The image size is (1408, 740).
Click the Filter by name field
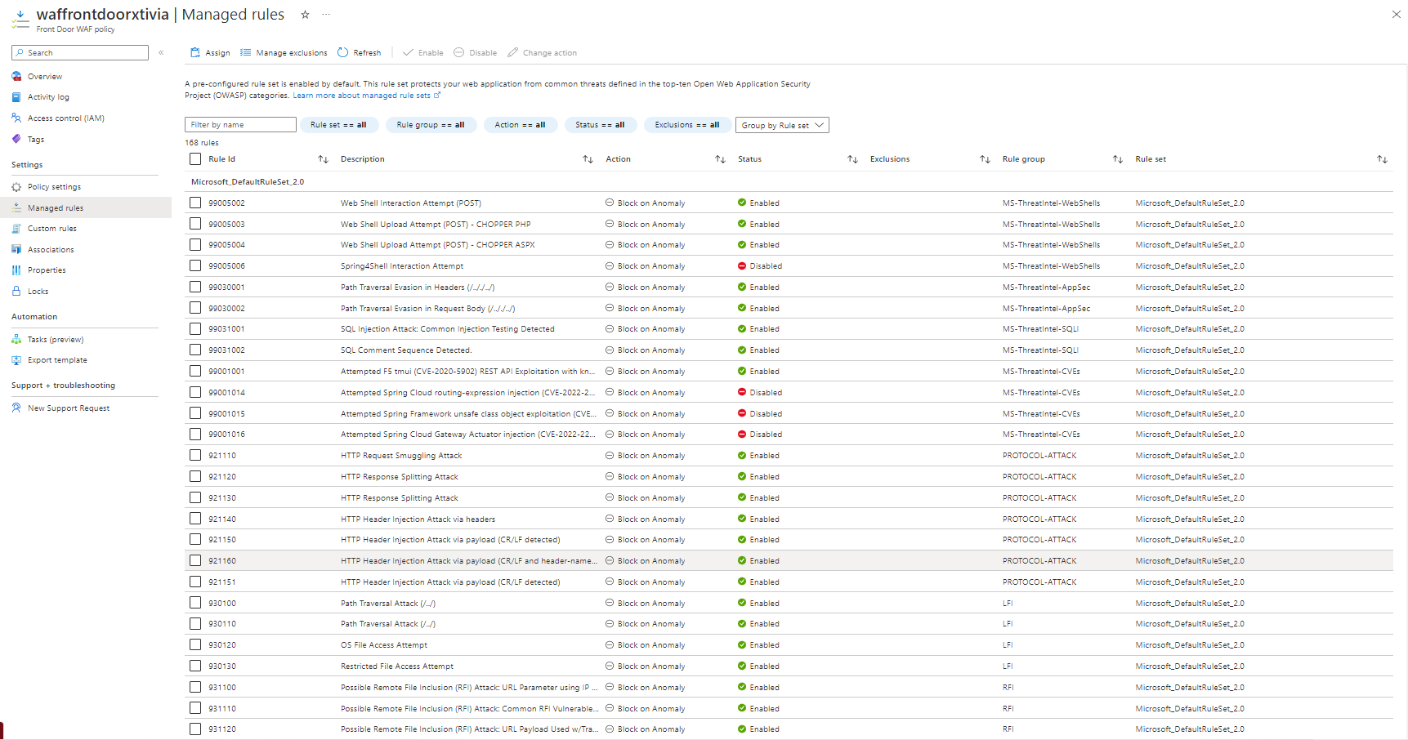[240, 125]
